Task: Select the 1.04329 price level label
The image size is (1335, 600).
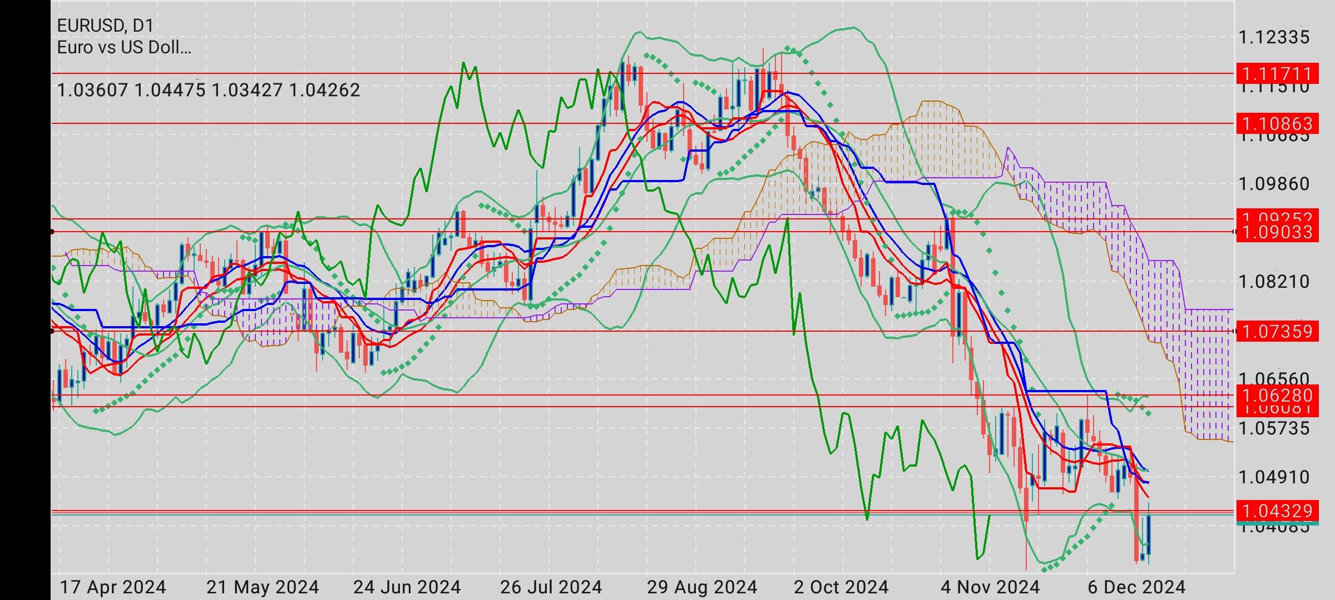Action: pyautogui.click(x=1277, y=511)
